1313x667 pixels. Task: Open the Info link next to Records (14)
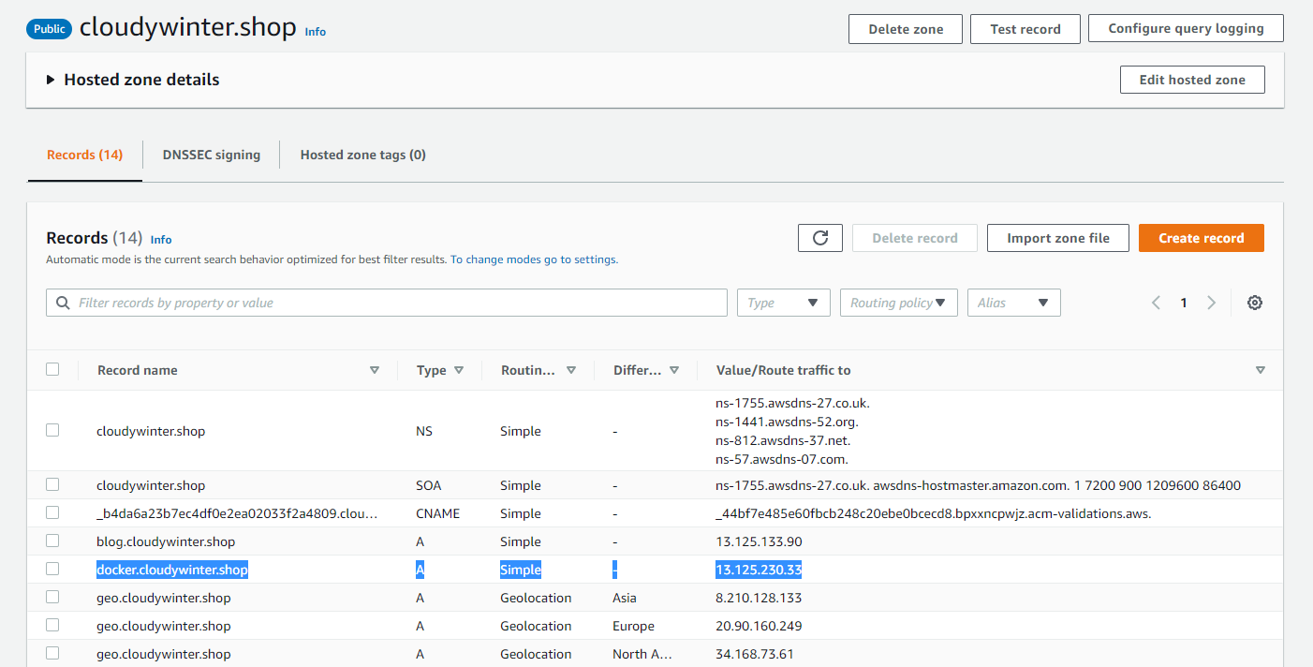(161, 239)
